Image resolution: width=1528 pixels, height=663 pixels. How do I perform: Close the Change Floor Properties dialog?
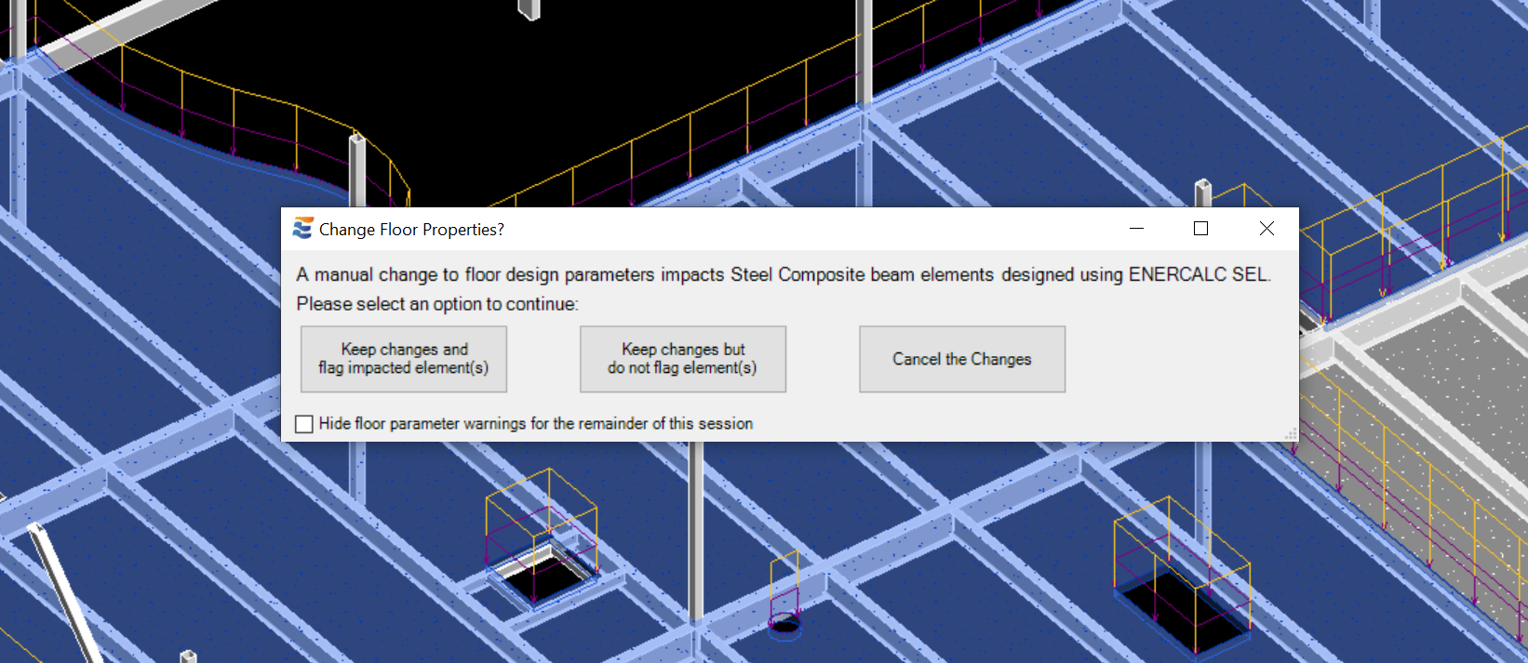[x=1266, y=229]
